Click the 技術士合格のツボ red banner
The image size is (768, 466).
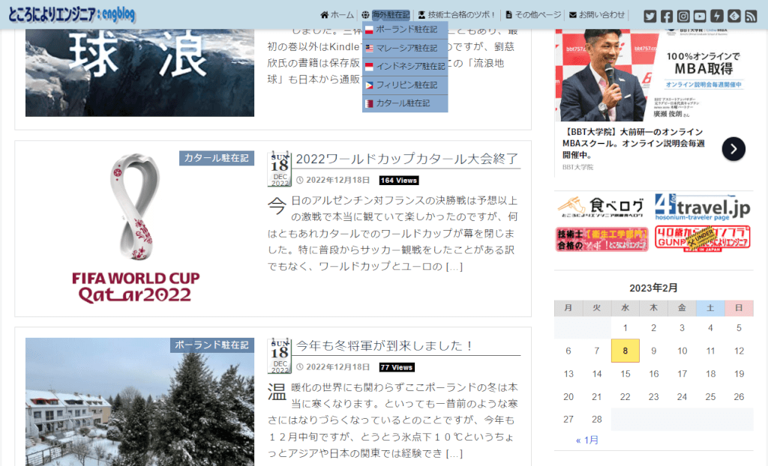tap(602, 239)
